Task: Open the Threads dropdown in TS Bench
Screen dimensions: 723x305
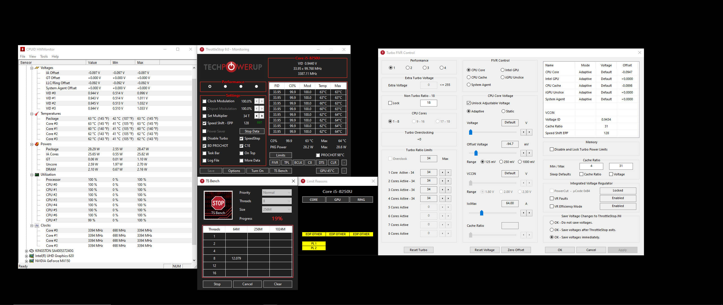Action: tap(277, 201)
